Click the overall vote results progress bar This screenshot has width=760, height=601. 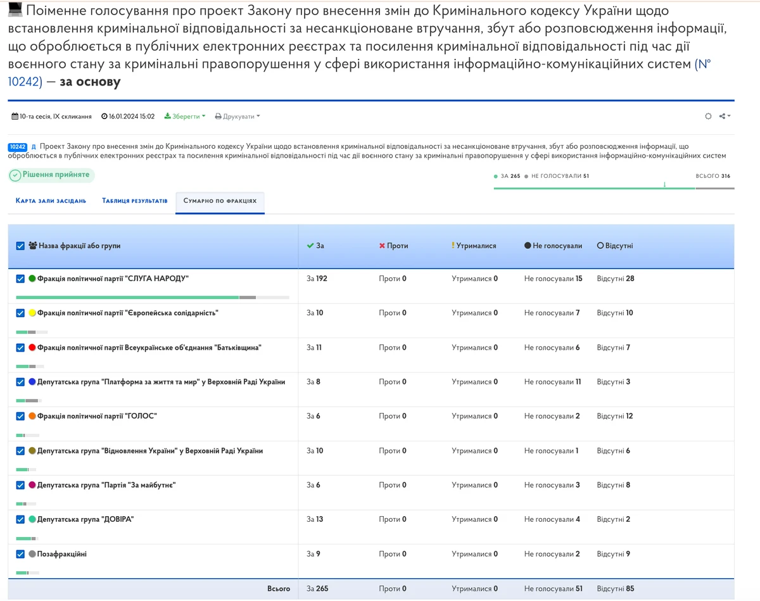point(614,188)
